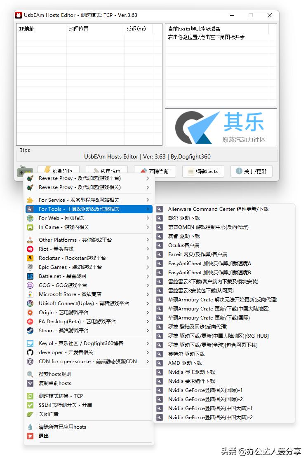Click the 清除当前 button
The height and width of the screenshot is (462, 308).
click(155, 171)
